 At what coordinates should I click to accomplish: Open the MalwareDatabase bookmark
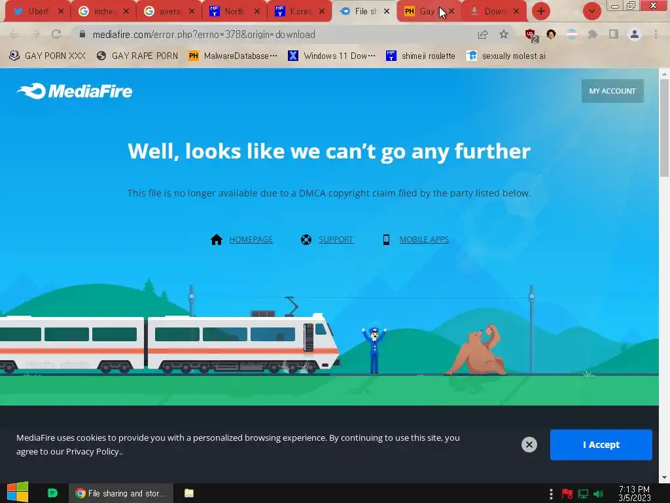click(232, 56)
